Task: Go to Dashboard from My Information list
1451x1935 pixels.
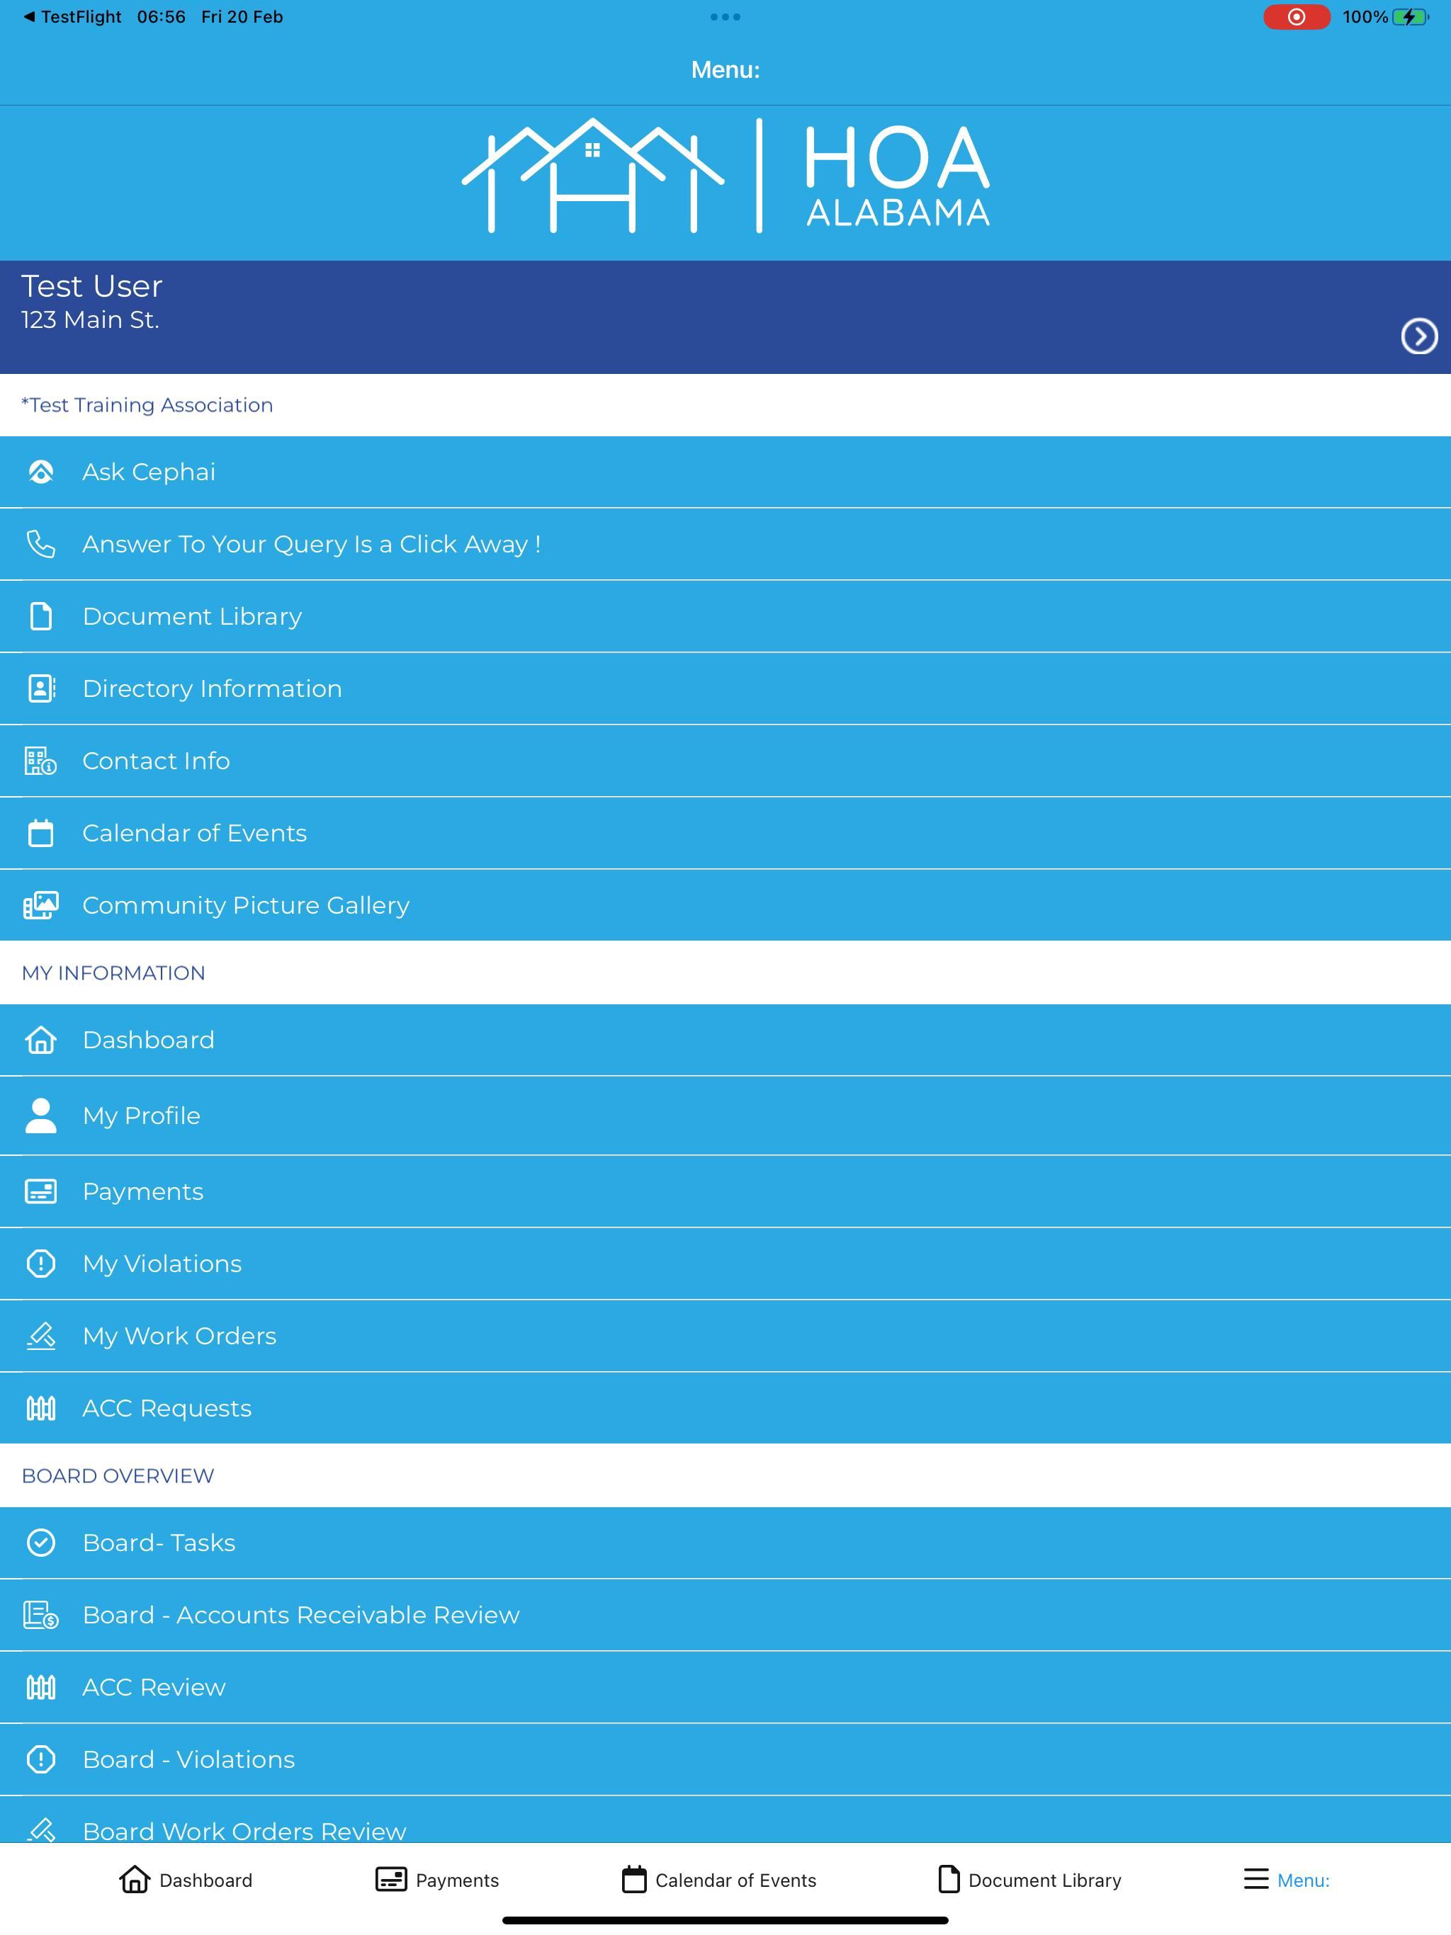Action: point(725,1040)
